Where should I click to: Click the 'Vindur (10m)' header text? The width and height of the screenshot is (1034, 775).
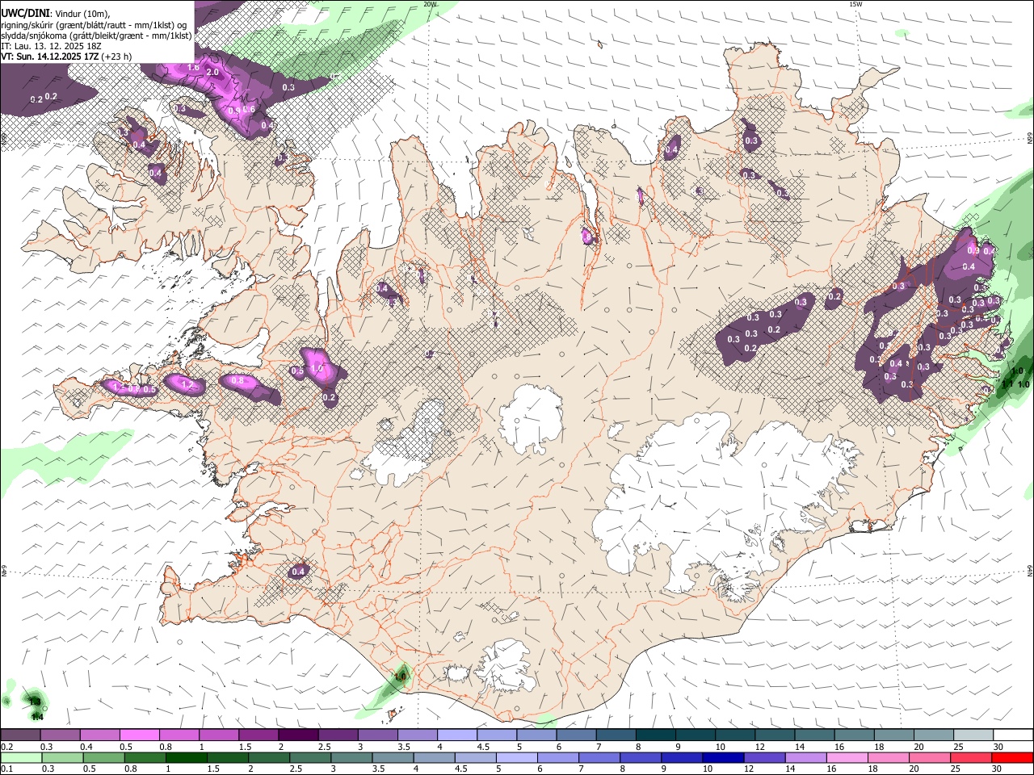point(82,14)
